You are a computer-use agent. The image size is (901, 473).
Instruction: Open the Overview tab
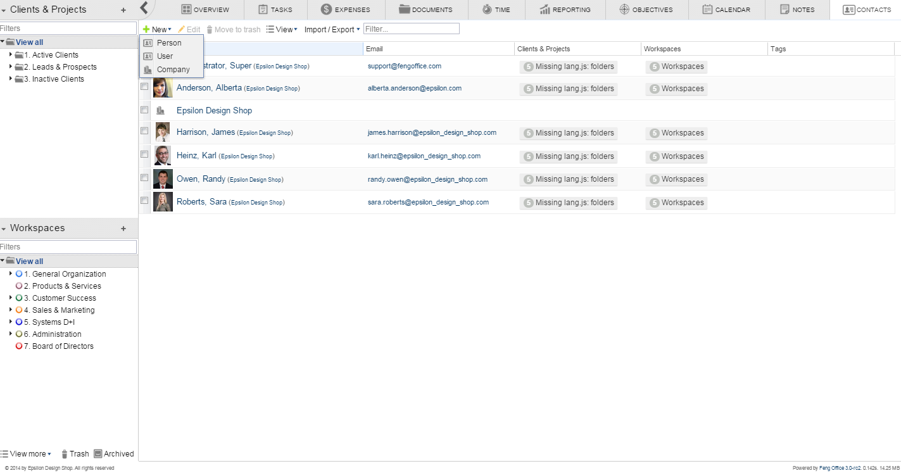[x=205, y=9]
